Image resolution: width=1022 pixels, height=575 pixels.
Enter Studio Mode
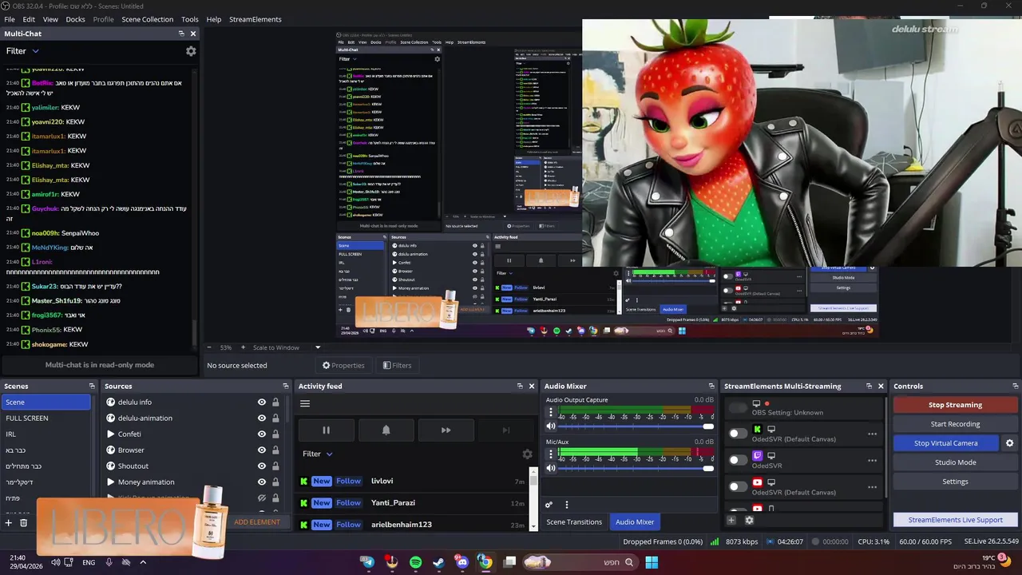pos(955,462)
